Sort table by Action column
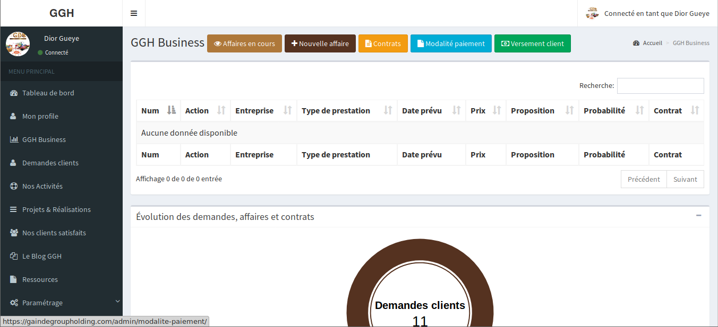The image size is (718, 327). point(206,110)
